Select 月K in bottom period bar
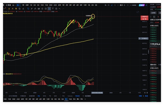This screenshot has width=164, height=105. point(74,99)
